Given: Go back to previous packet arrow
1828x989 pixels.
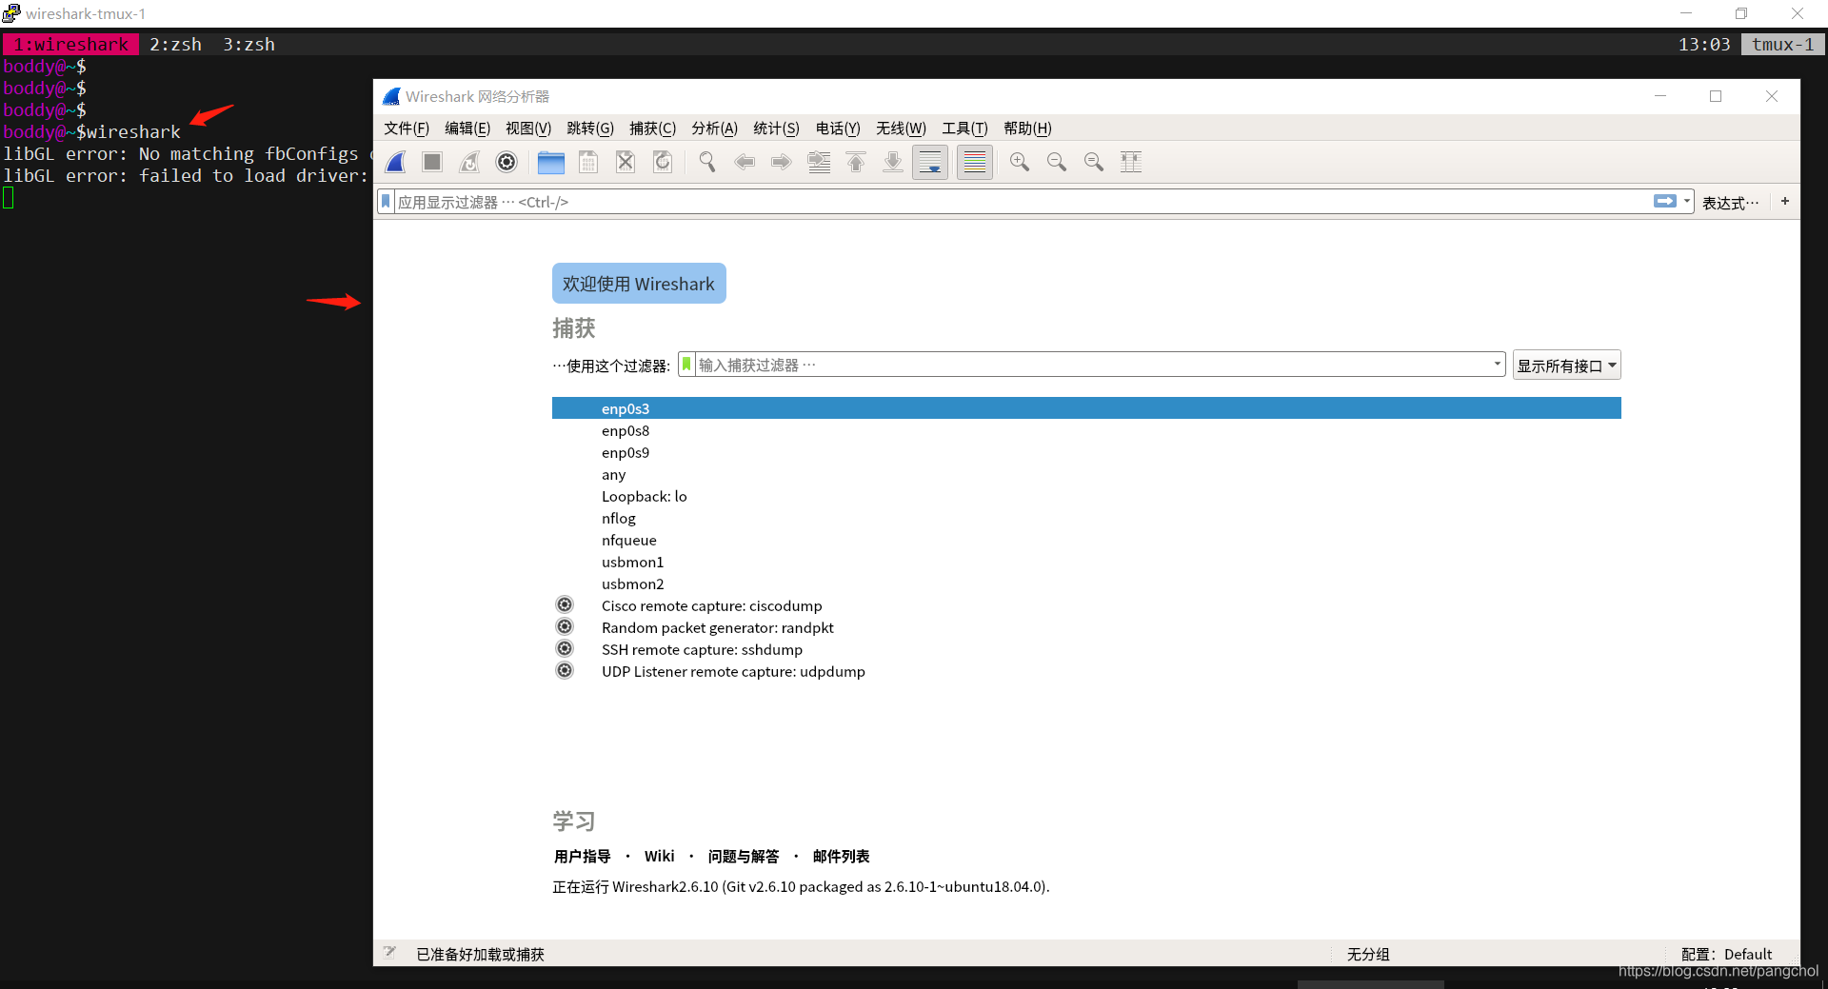Looking at the screenshot, I should (x=745, y=162).
